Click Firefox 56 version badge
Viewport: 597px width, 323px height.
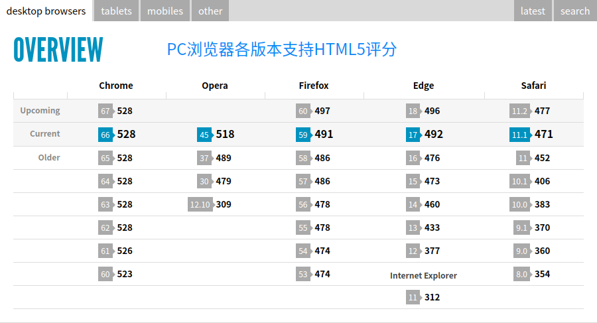303,204
